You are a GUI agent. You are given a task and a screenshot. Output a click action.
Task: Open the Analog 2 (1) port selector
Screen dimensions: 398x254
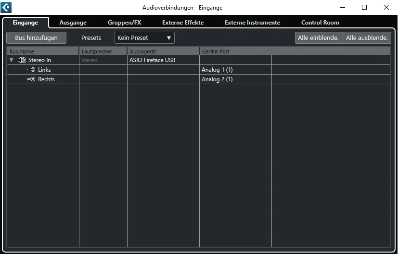pyautogui.click(x=235, y=79)
